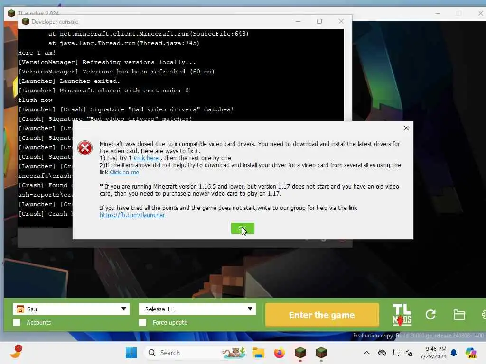Click the green OK button in error dialog
This screenshot has width=486, height=364.
pos(243,228)
